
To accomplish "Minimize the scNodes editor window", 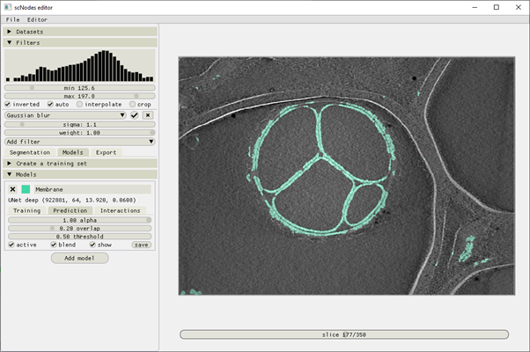I will click(x=475, y=7).
